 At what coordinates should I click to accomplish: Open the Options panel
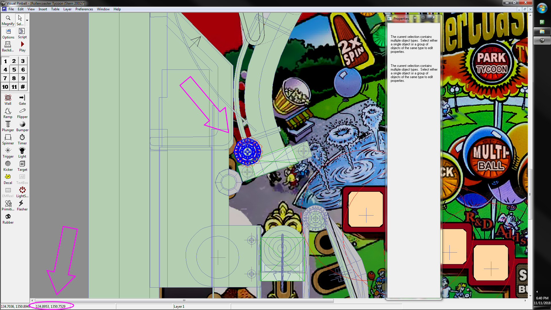8,33
